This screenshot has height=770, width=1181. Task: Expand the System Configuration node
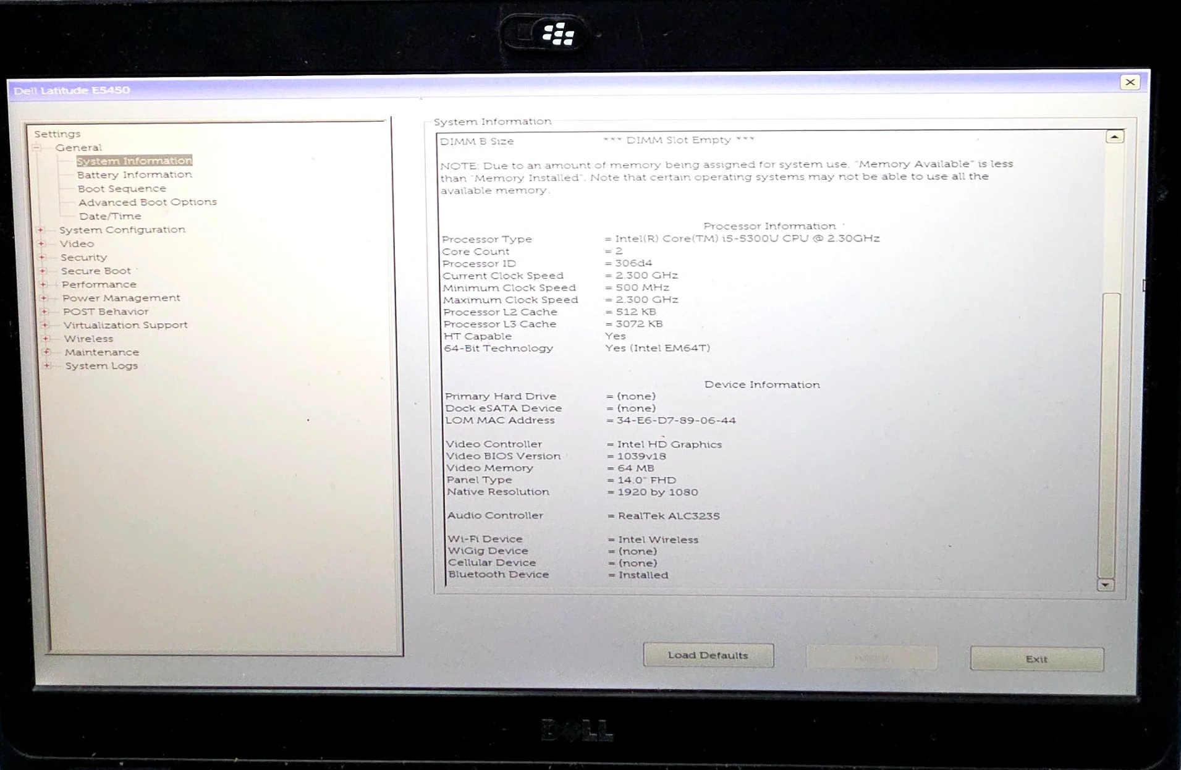click(41, 230)
